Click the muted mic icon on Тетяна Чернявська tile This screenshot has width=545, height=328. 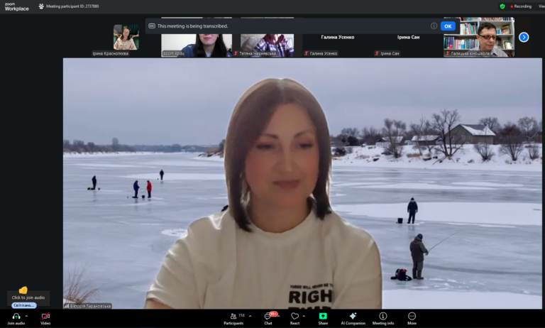click(236, 53)
